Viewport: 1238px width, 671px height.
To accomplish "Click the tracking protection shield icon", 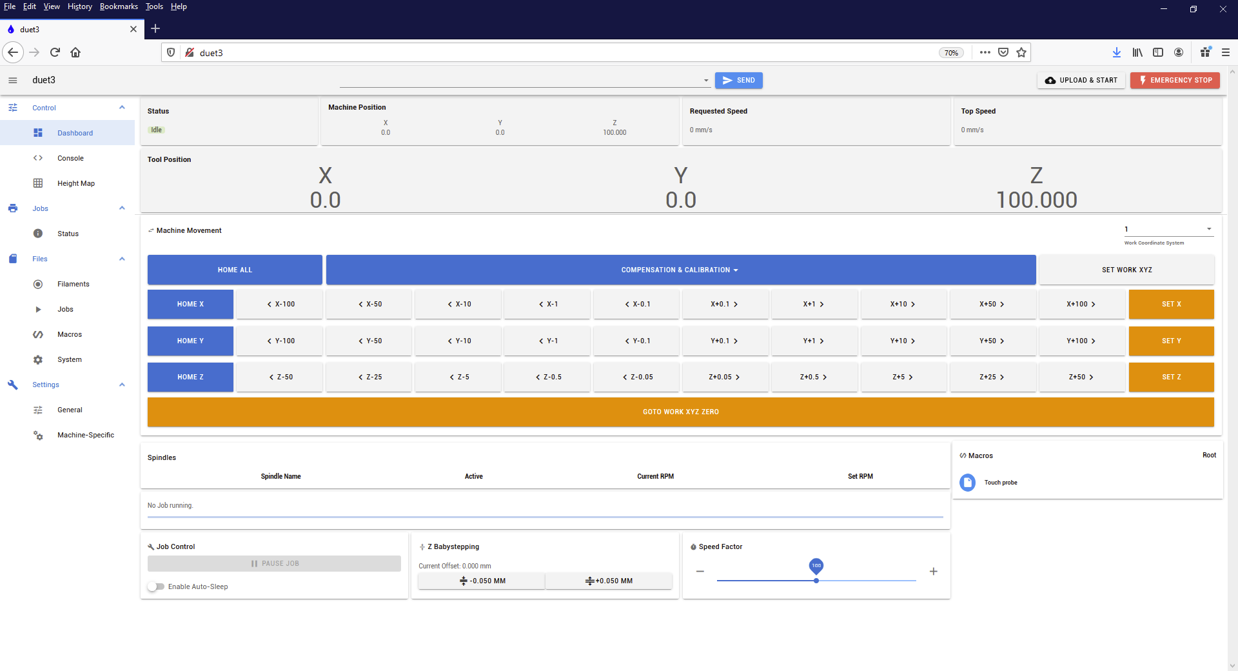I will [x=171, y=52].
